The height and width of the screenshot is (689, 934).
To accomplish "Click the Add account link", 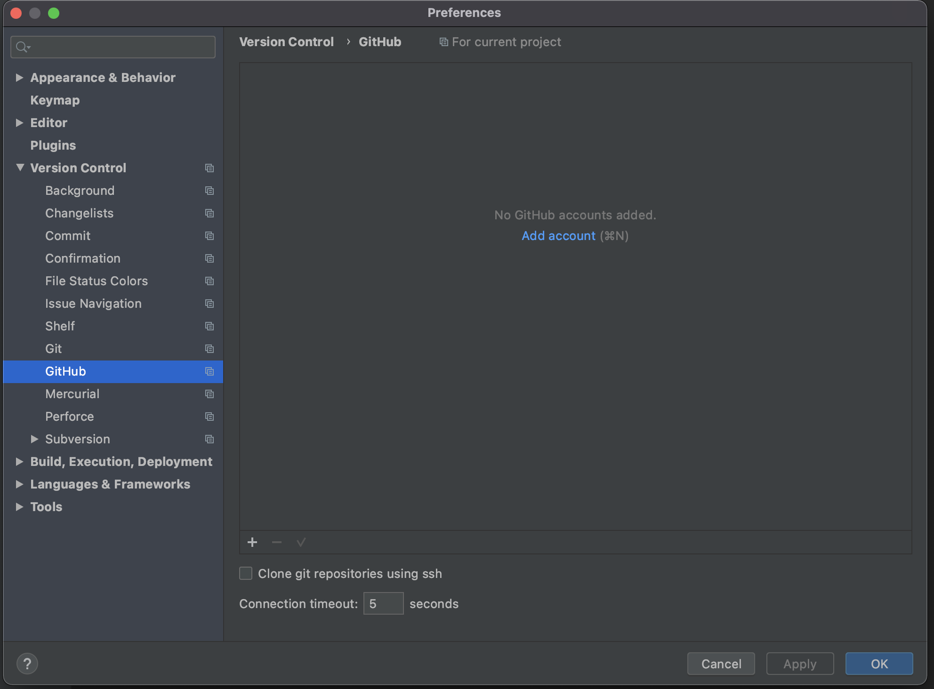I will 558,236.
